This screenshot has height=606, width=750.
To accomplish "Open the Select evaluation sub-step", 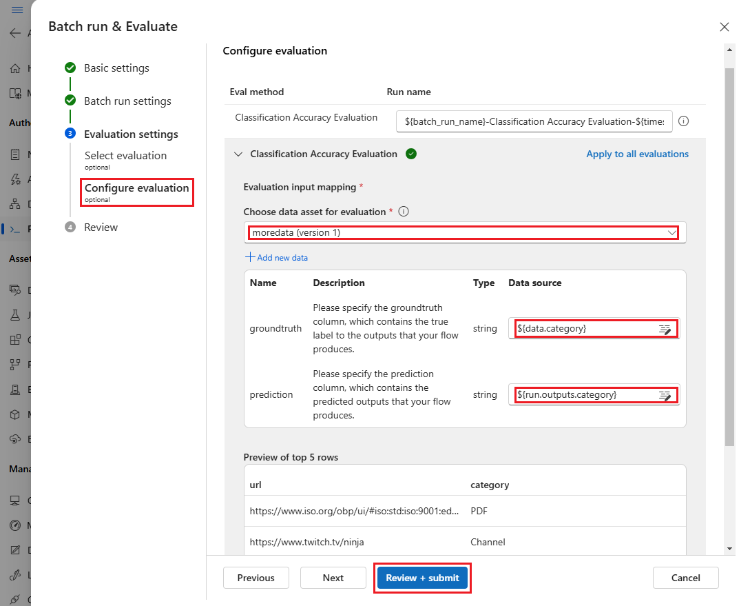I will point(125,156).
